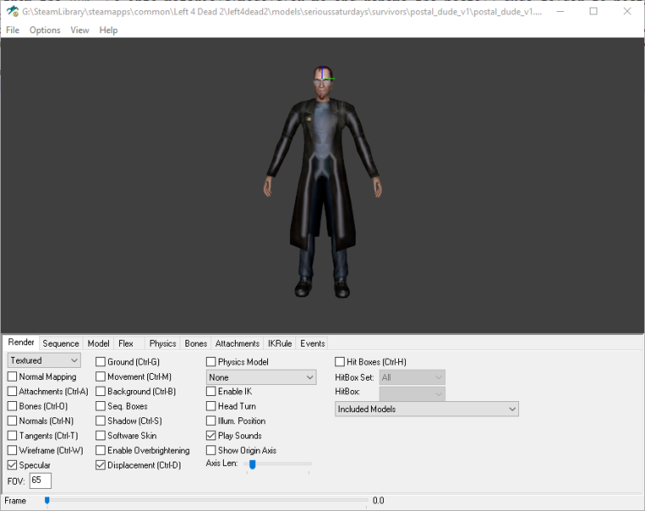Switch to the Model tab
The height and width of the screenshot is (511, 645).
(99, 343)
